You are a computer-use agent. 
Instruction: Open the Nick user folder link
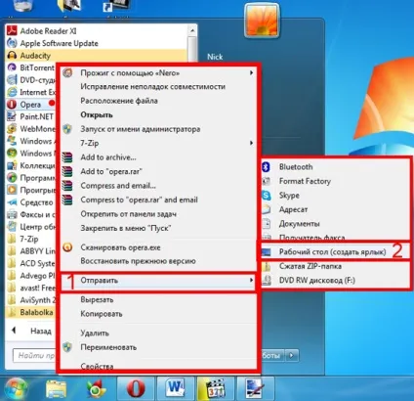(215, 57)
